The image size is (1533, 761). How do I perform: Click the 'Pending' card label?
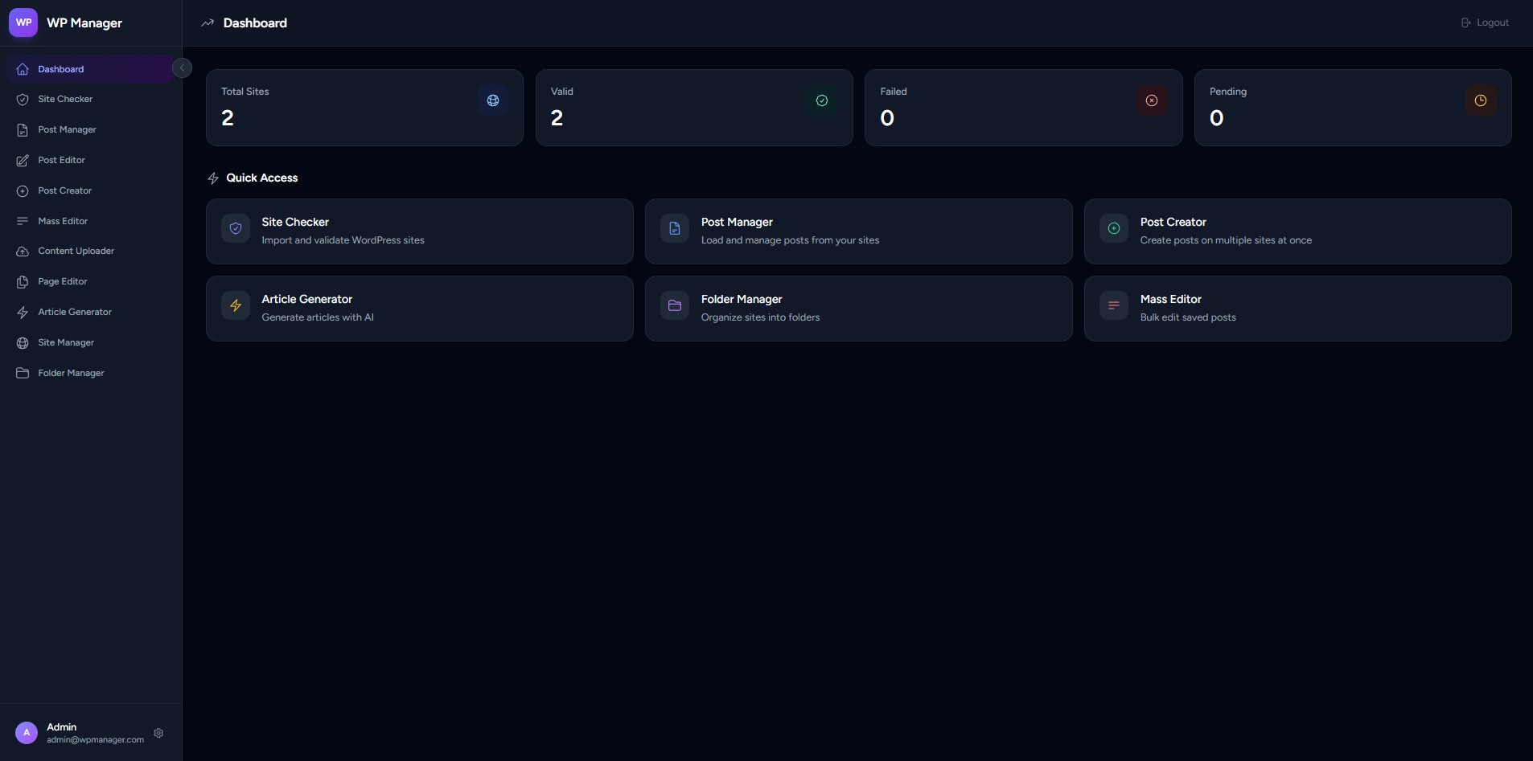pyautogui.click(x=1228, y=92)
